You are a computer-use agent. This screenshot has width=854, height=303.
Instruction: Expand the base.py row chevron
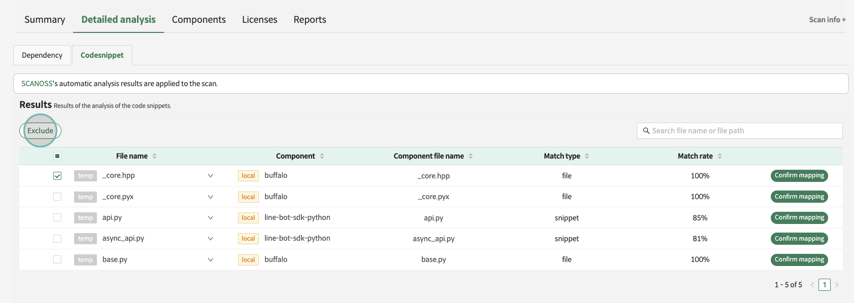pos(210,259)
